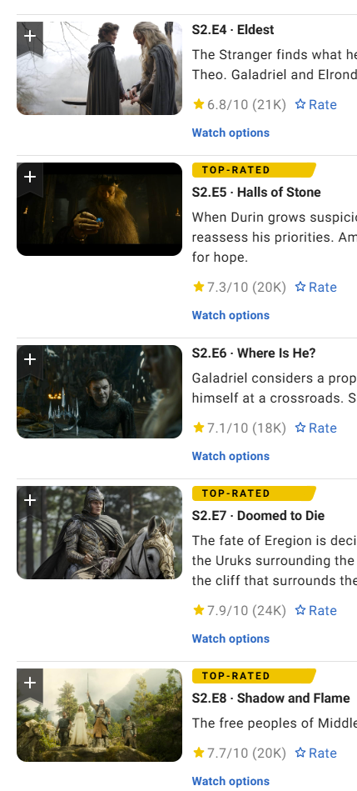
Task: Open the Where Is He? episode thumbnail
Action: point(99,392)
